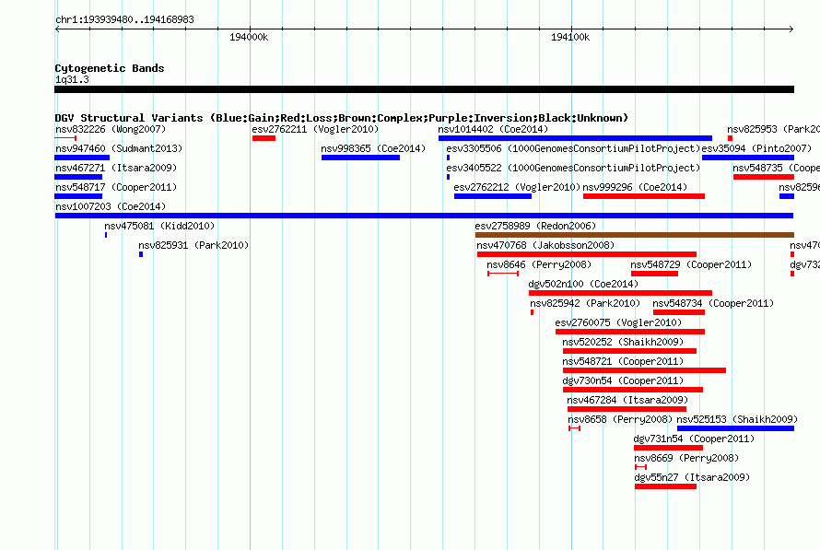Click the Cytogenetic Bands track title

[110, 68]
